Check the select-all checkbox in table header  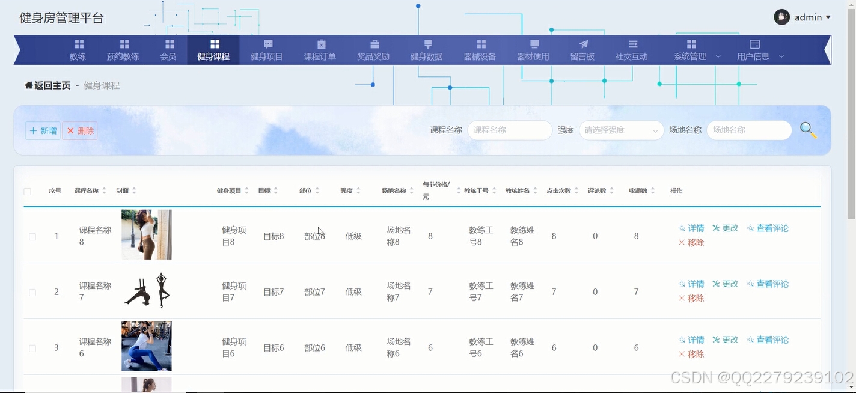coord(27,190)
